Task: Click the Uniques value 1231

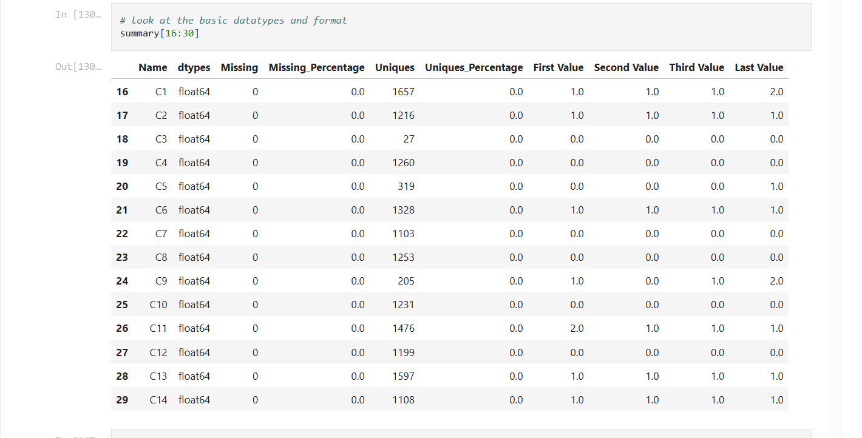Action: pyautogui.click(x=404, y=305)
